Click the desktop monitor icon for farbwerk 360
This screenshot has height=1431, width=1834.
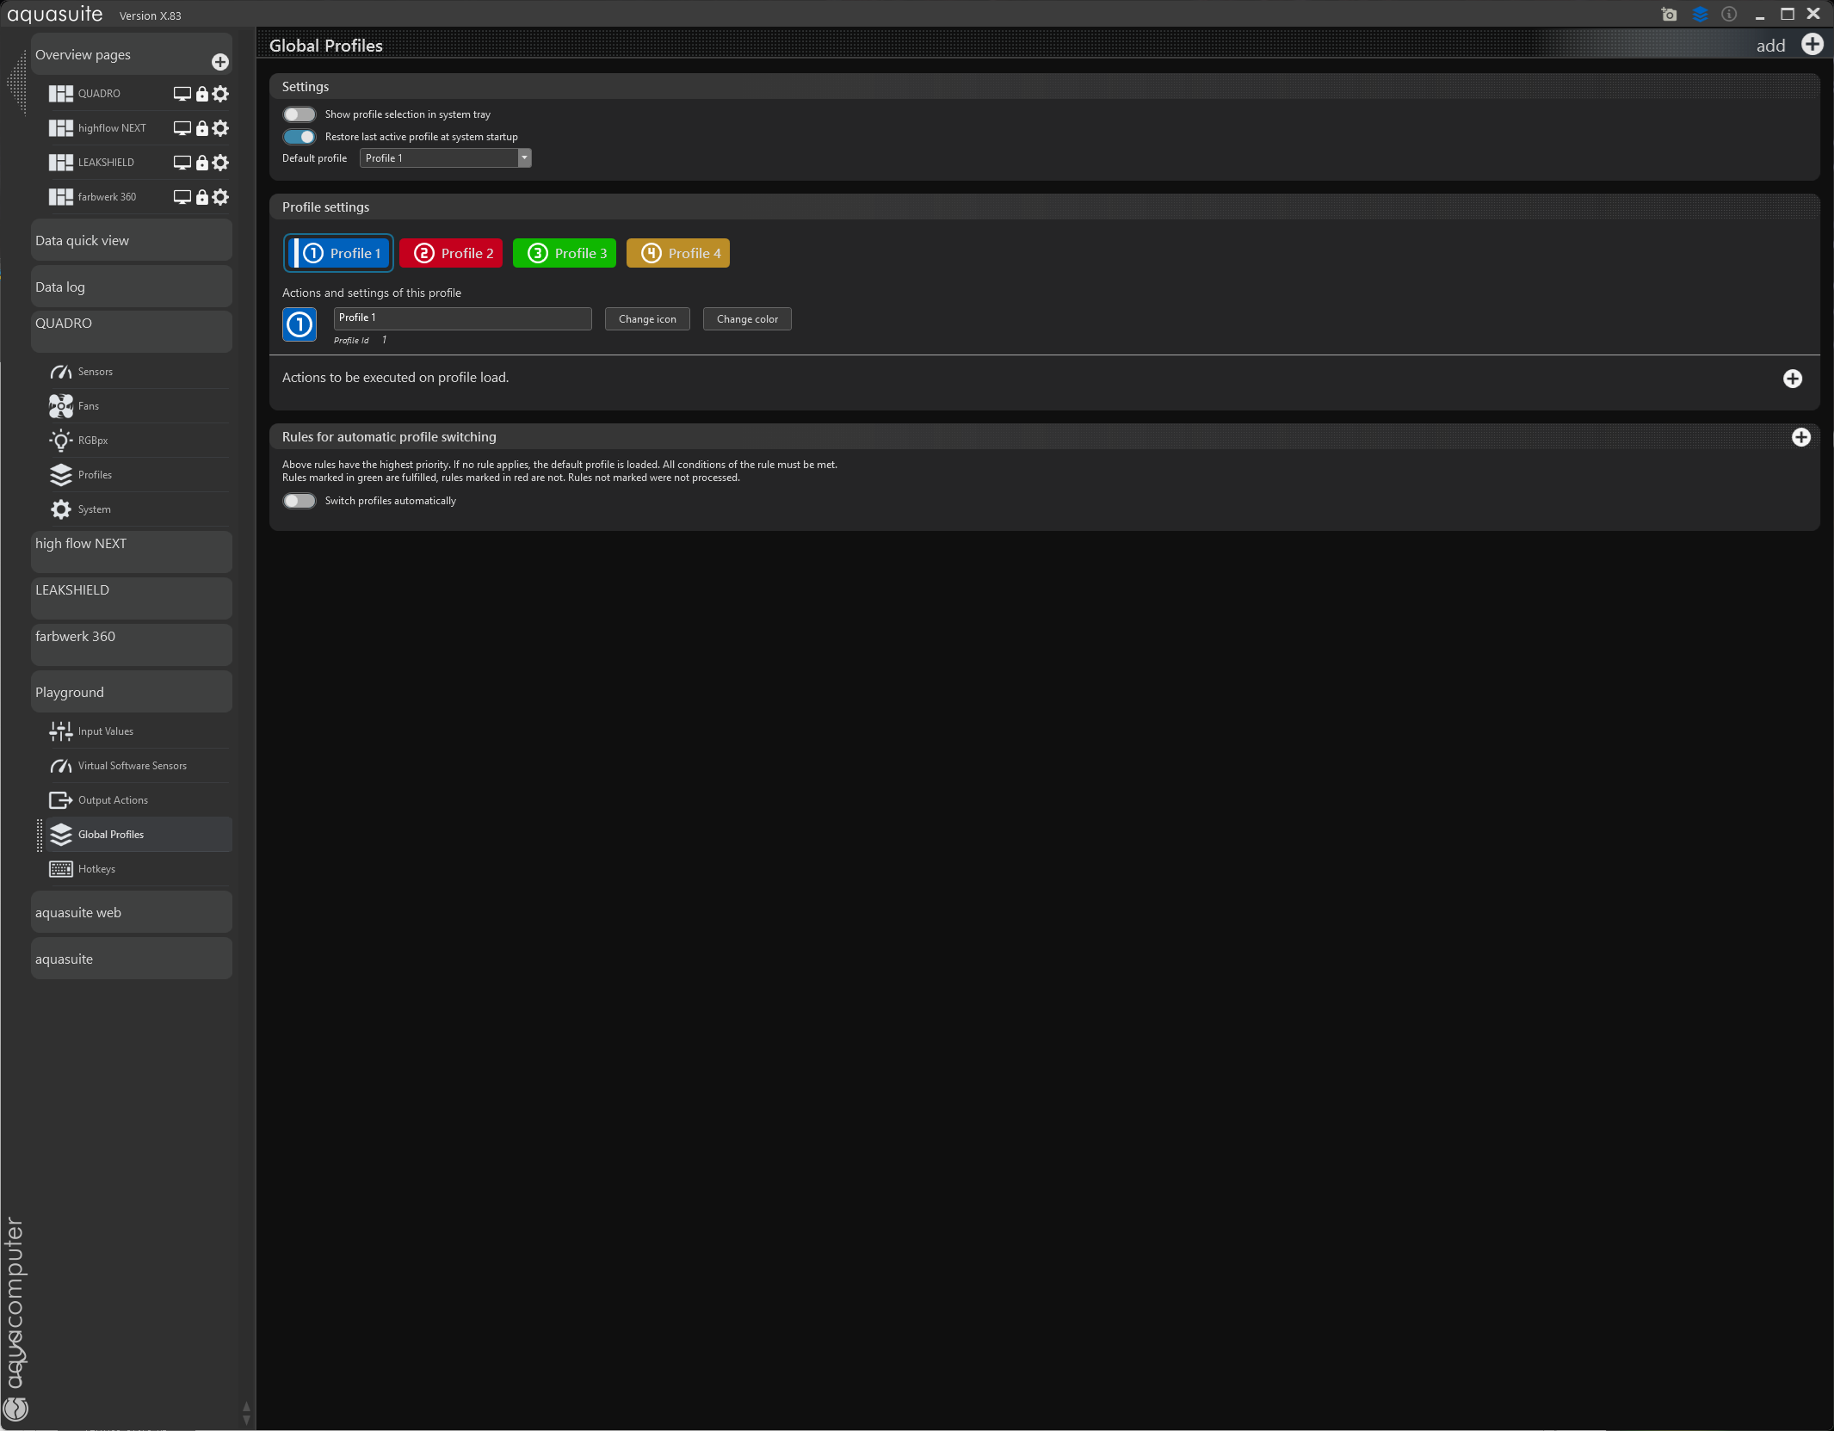tap(182, 197)
